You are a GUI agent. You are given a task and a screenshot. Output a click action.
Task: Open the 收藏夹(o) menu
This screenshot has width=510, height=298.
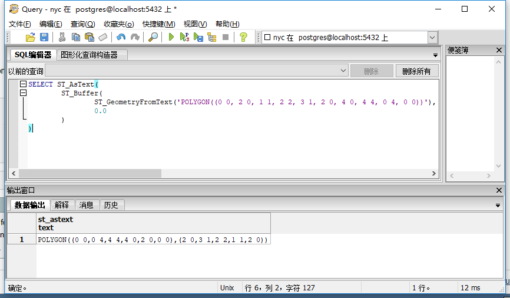(x=119, y=24)
